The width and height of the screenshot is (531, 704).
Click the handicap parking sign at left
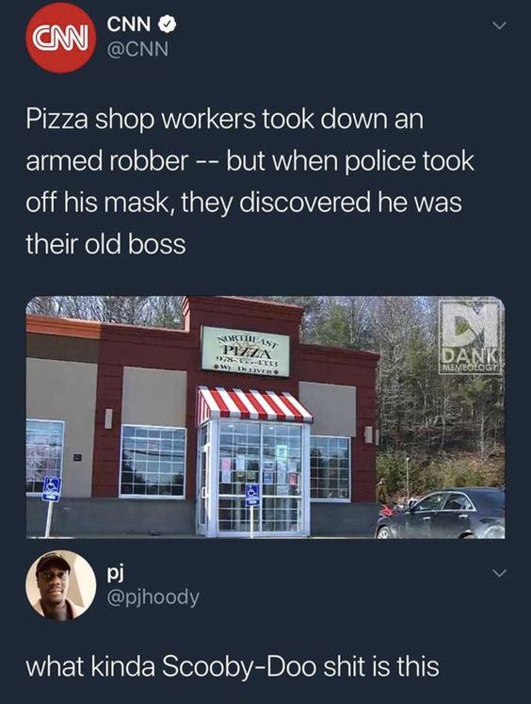click(x=52, y=489)
